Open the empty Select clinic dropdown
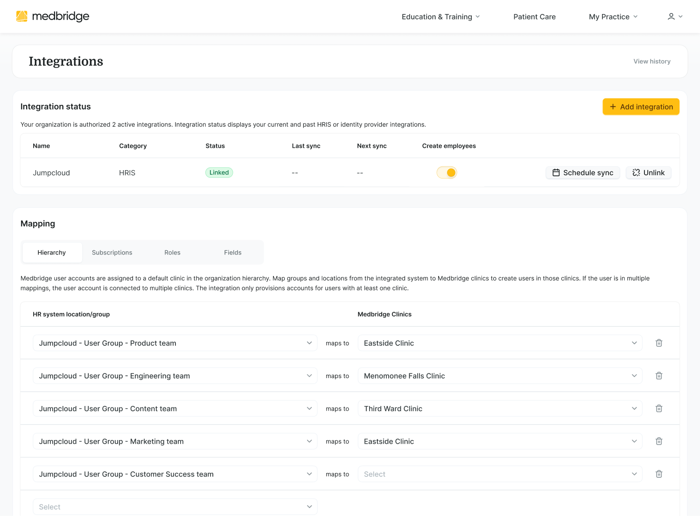 pyautogui.click(x=500, y=474)
